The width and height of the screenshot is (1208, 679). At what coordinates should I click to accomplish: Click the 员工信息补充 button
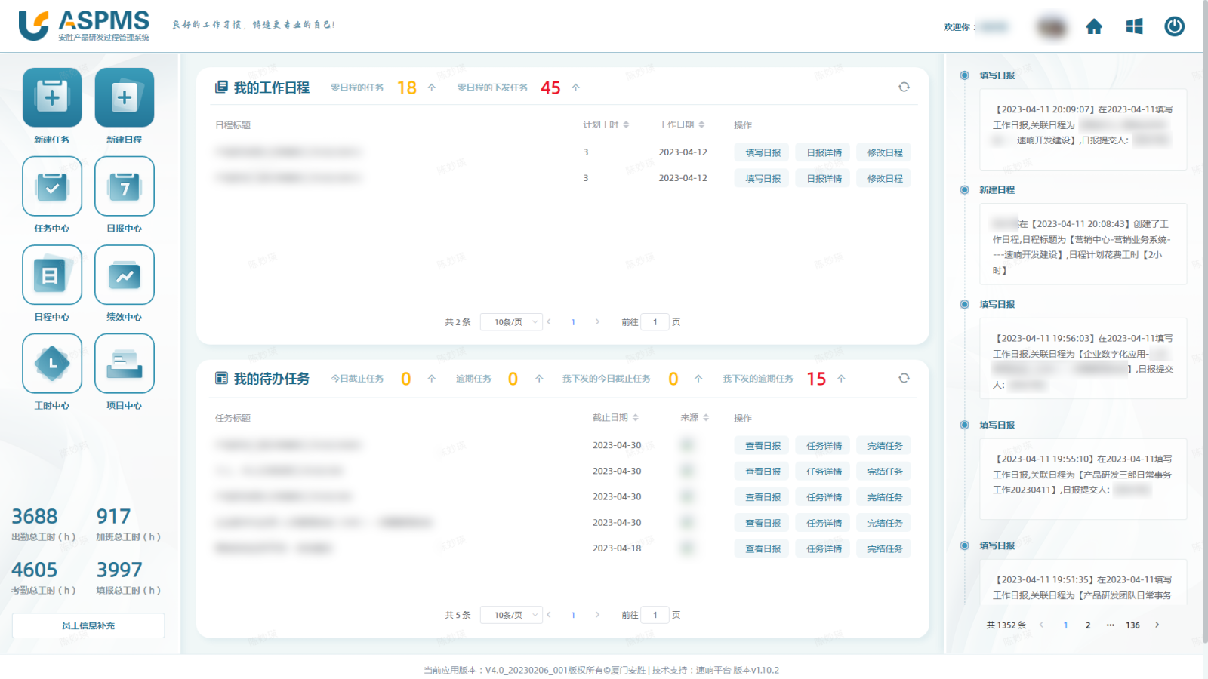point(88,625)
